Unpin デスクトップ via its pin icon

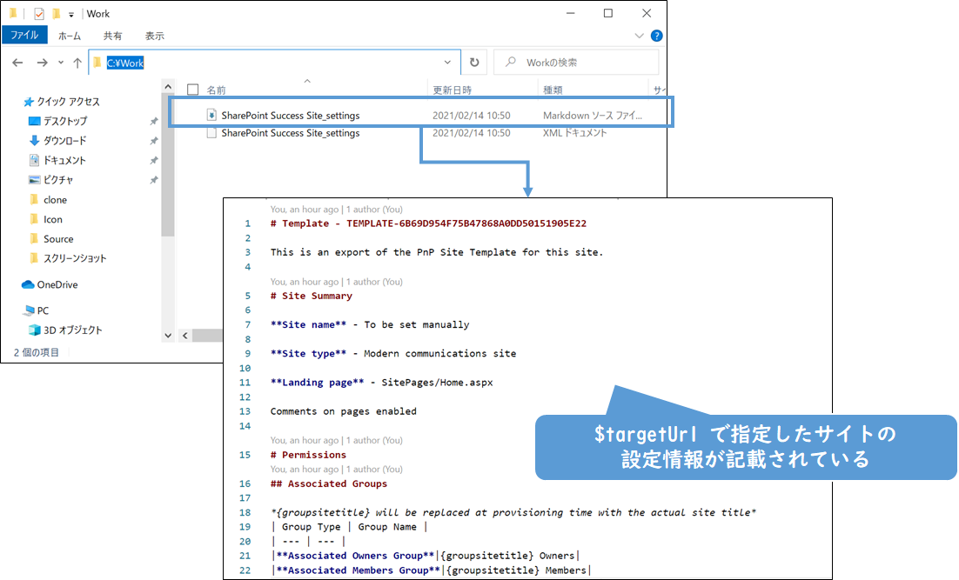tap(153, 121)
